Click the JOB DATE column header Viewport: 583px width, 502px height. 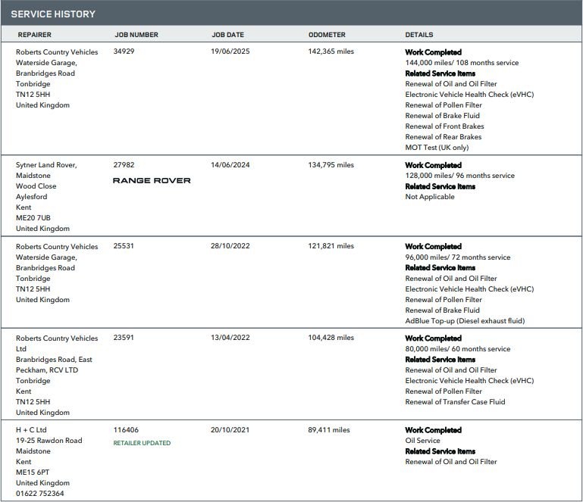(x=228, y=35)
